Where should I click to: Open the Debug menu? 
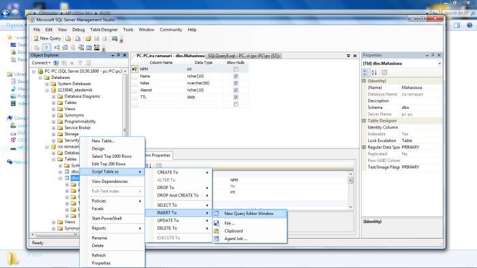pos(78,30)
